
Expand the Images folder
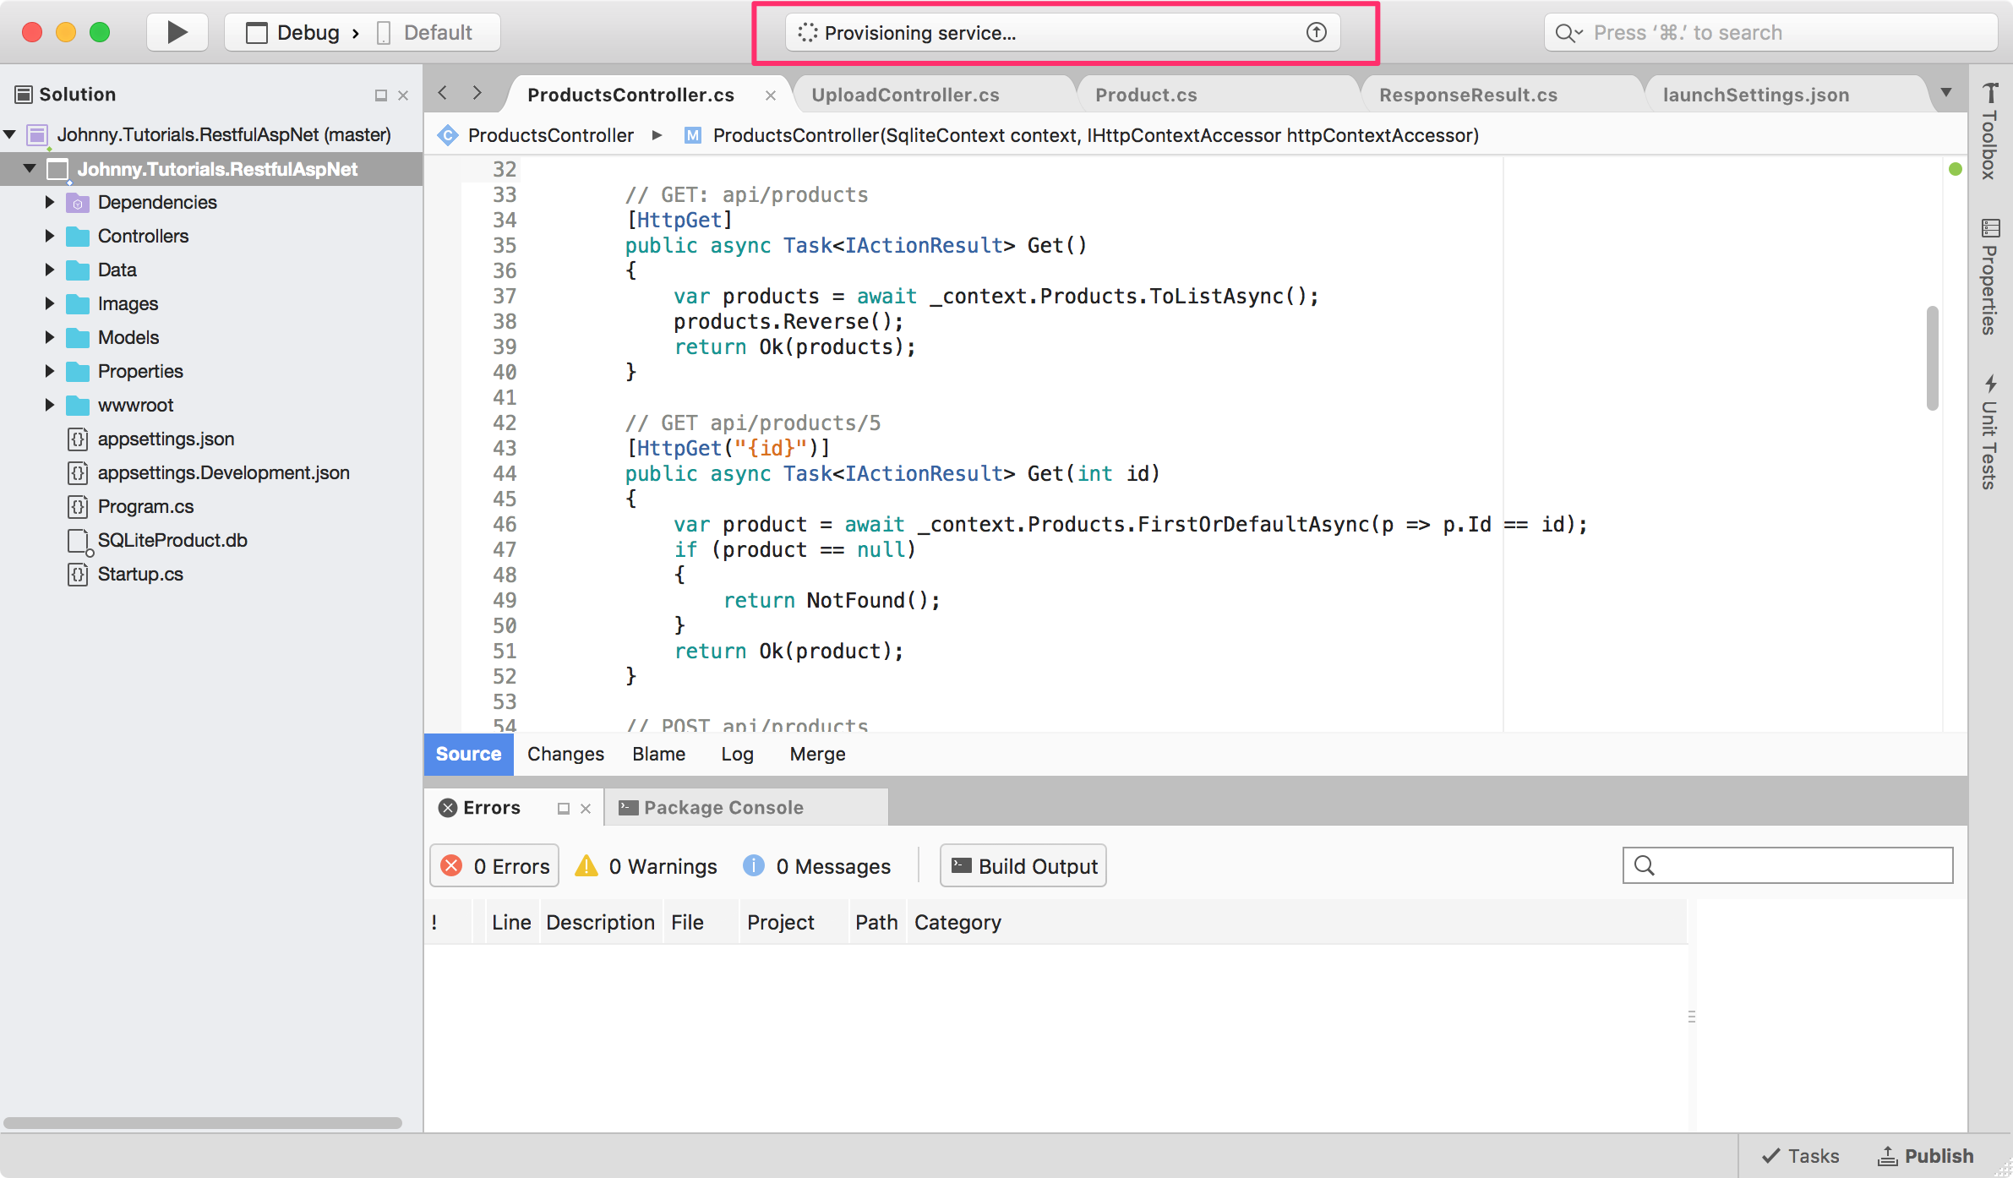(49, 303)
